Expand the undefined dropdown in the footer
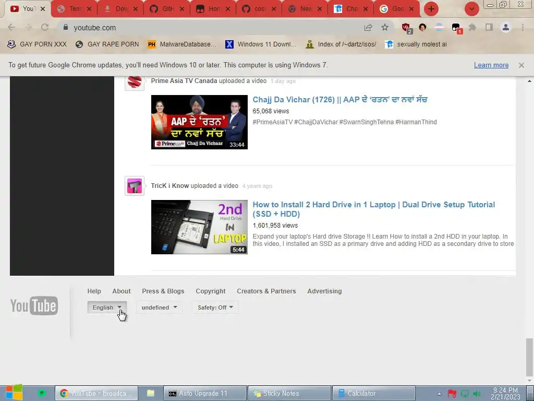This screenshot has width=534, height=401. (160, 307)
